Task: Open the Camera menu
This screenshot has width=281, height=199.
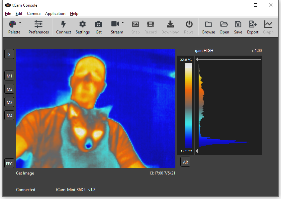Action: (34, 14)
